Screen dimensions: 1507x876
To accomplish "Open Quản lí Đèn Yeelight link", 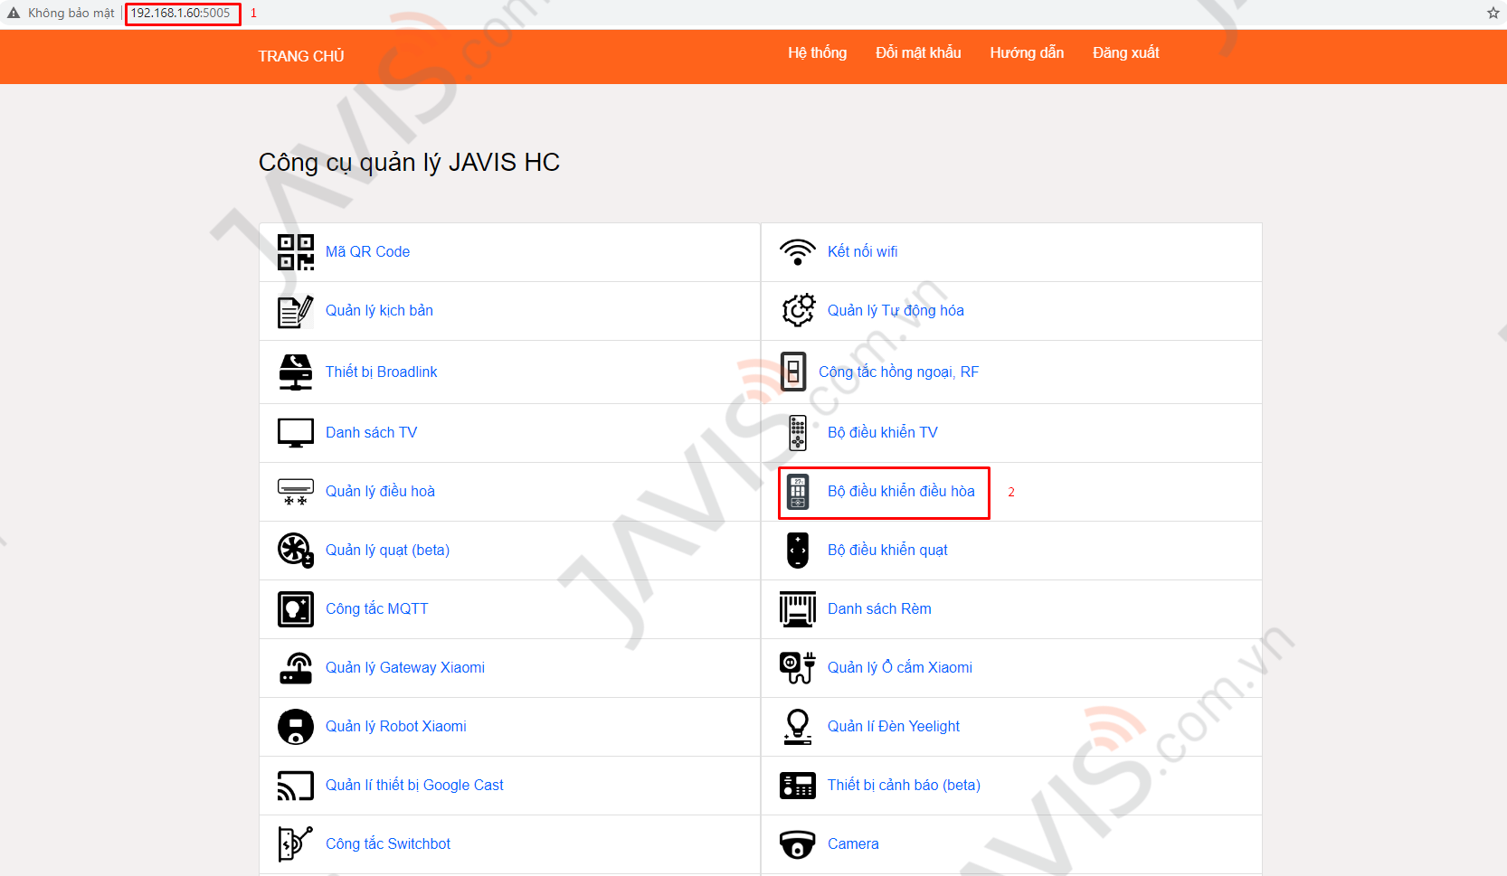I will (894, 727).
